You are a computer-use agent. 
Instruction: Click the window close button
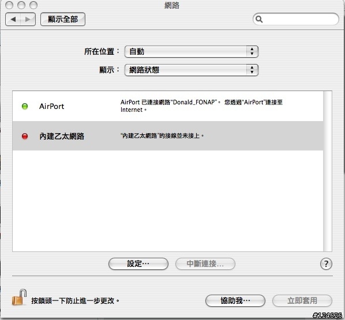9,5
